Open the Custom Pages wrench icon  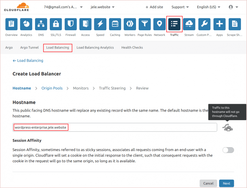click(x=204, y=24)
